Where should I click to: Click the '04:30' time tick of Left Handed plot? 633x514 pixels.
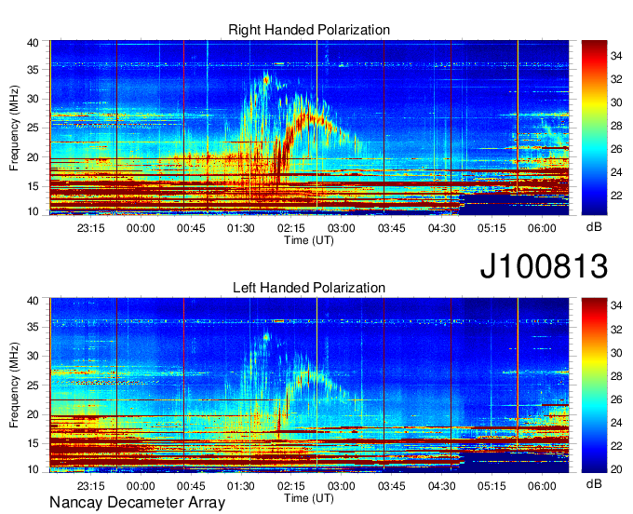point(441,486)
